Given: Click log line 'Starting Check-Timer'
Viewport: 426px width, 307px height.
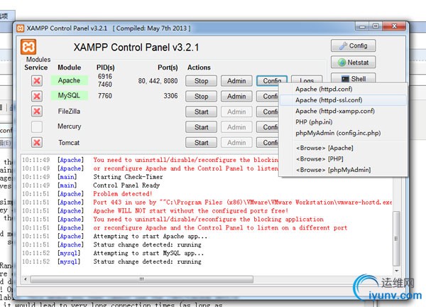Looking at the screenshot, I should [x=128, y=177].
